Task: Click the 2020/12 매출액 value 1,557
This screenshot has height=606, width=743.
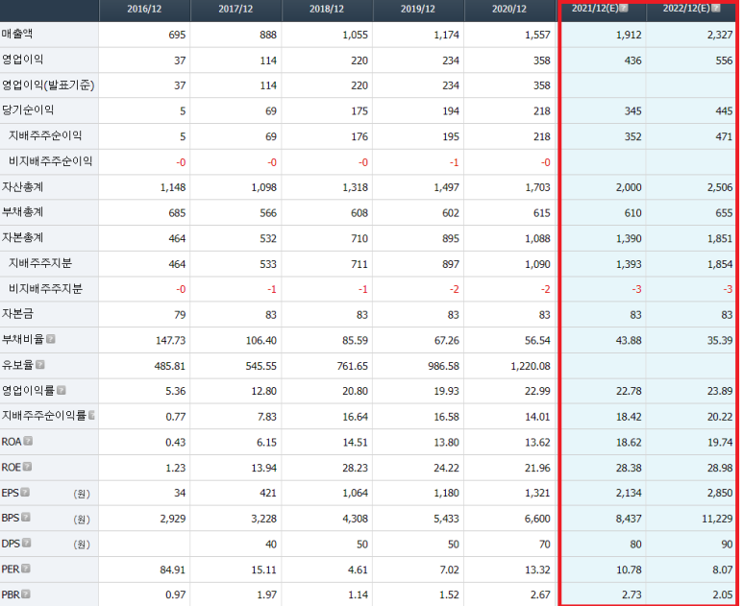Action: click(537, 35)
